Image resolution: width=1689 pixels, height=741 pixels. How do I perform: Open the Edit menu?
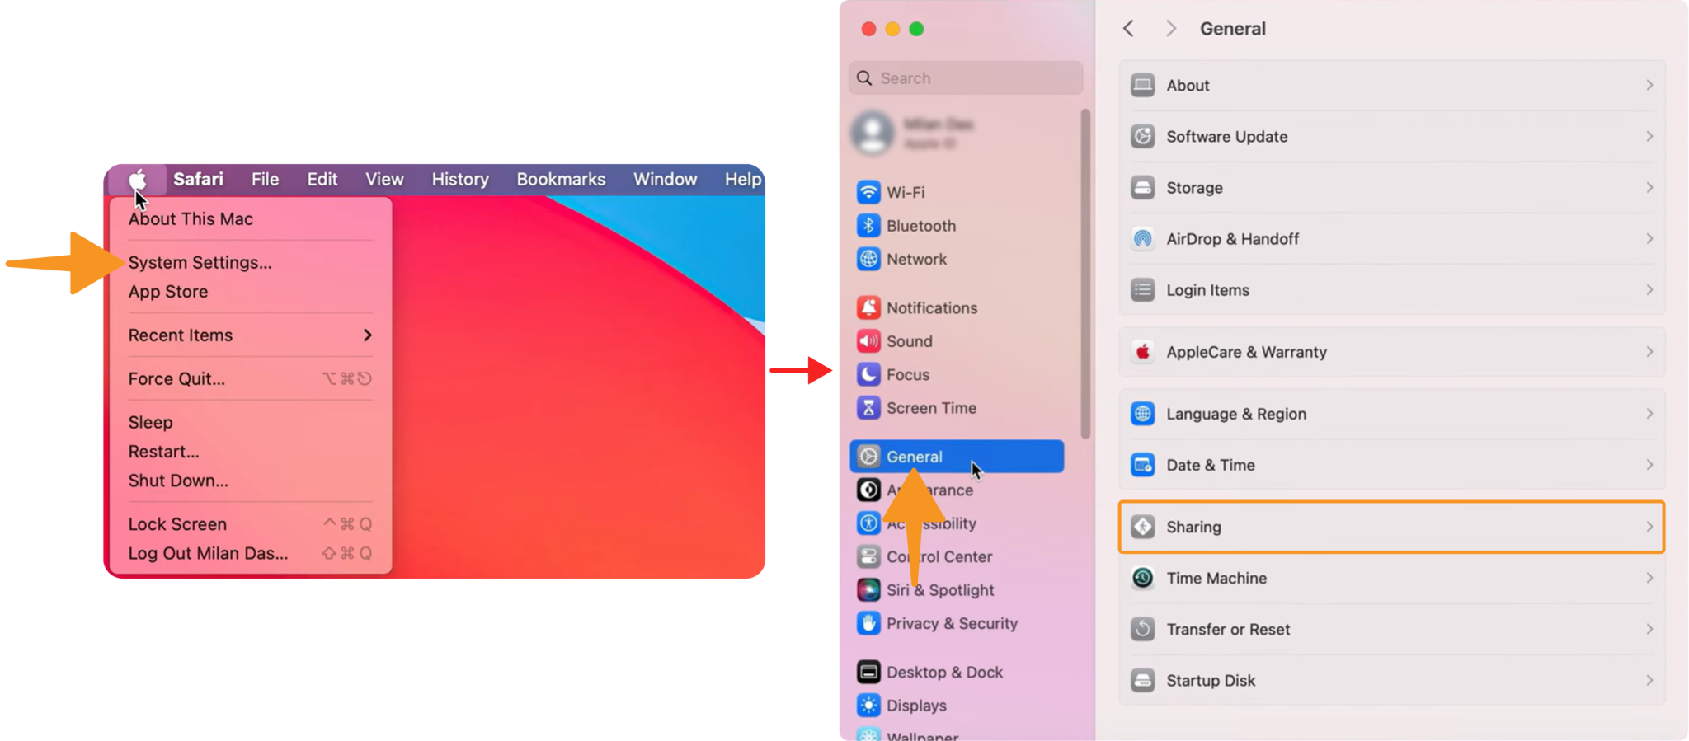[322, 179]
